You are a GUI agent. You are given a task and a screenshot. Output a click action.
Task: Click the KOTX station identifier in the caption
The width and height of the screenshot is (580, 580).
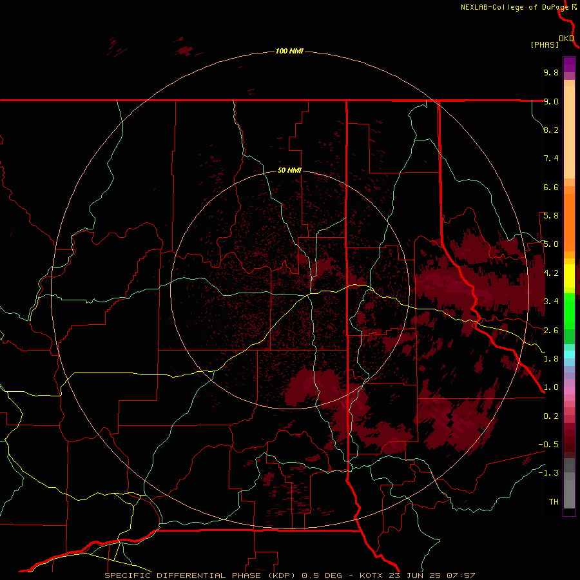[372, 575]
